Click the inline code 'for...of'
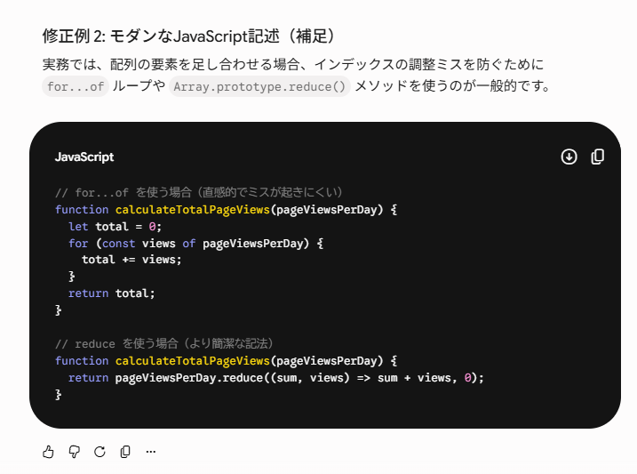This screenshot has height=474, width=637. point(76,86)
